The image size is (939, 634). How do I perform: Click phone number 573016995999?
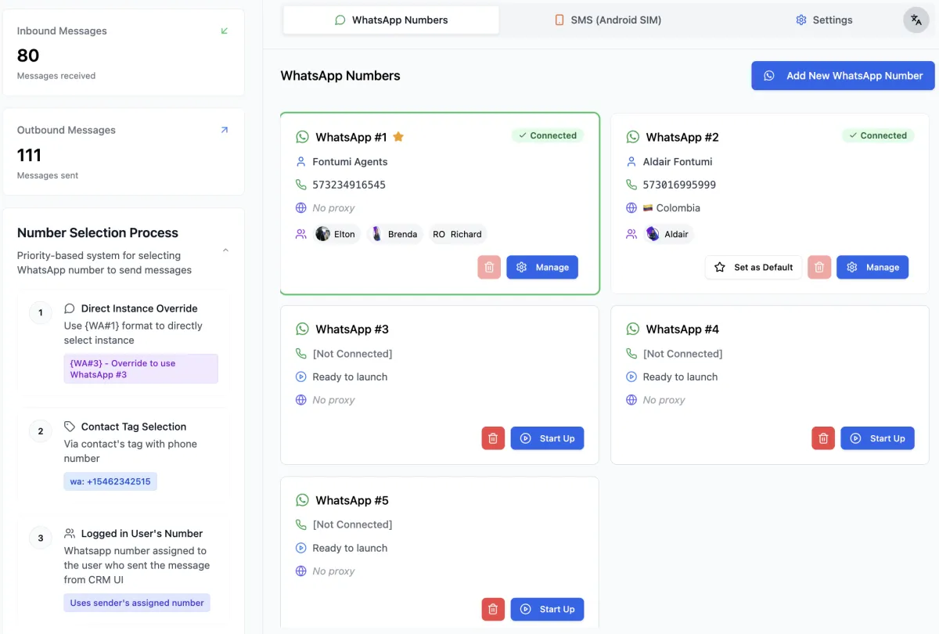tap(679, 185)
